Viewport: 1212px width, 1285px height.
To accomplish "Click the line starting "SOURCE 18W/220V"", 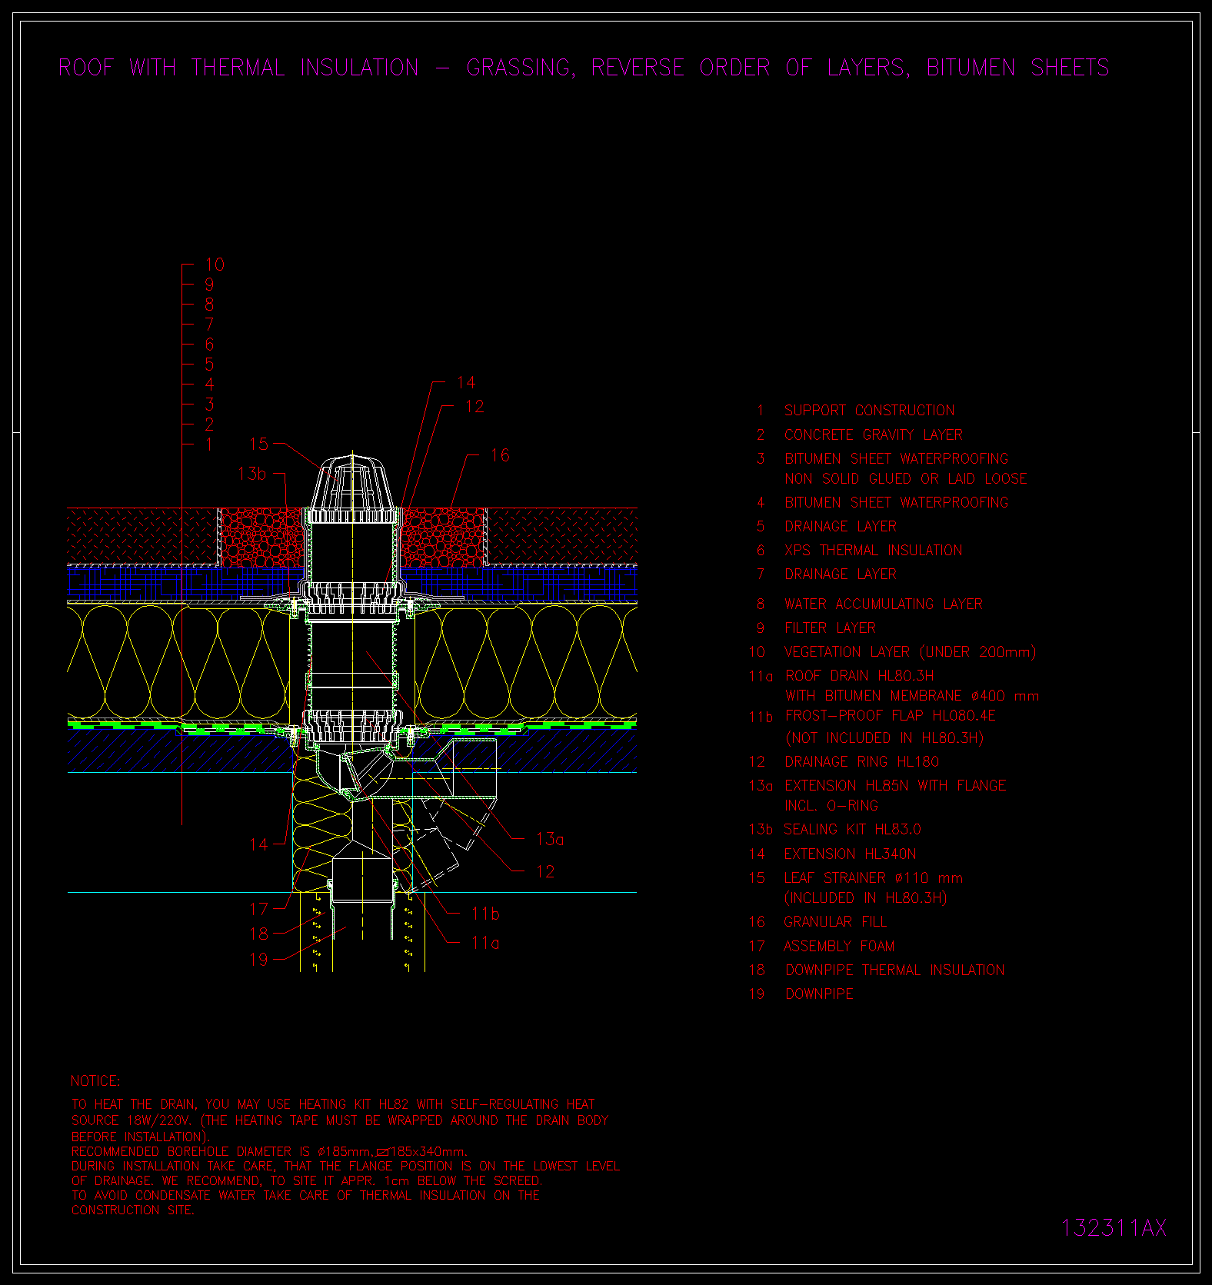I will [x=340, y=1120].
